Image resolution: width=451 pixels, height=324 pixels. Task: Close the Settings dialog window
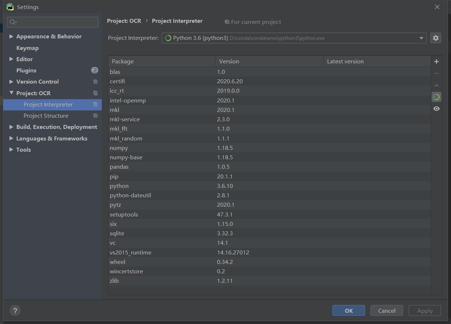pos(437,7)
